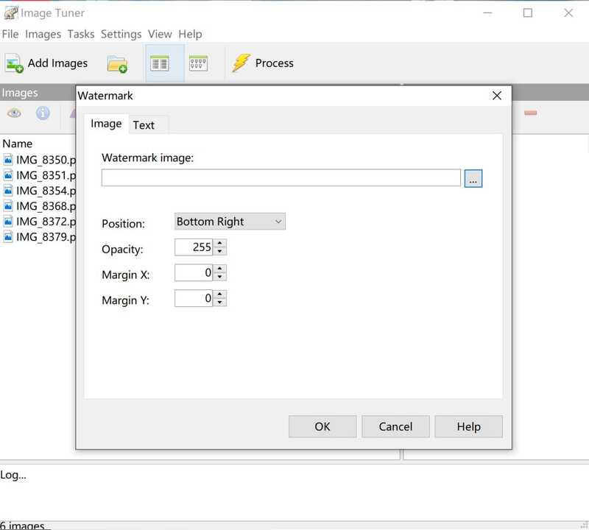
Task: Click the Opacity value field
Action: point(194,247)
